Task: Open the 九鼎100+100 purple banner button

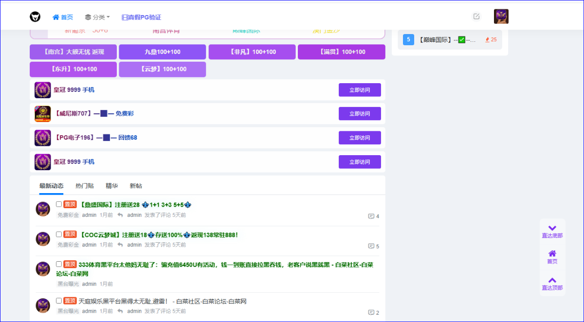Action: 163,52
